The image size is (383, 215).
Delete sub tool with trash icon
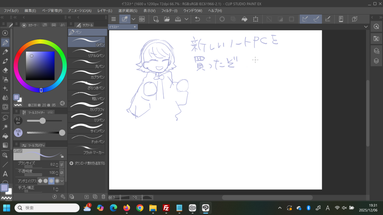103,196
